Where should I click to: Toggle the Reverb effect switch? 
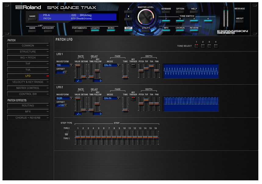(x=194, y=31)
